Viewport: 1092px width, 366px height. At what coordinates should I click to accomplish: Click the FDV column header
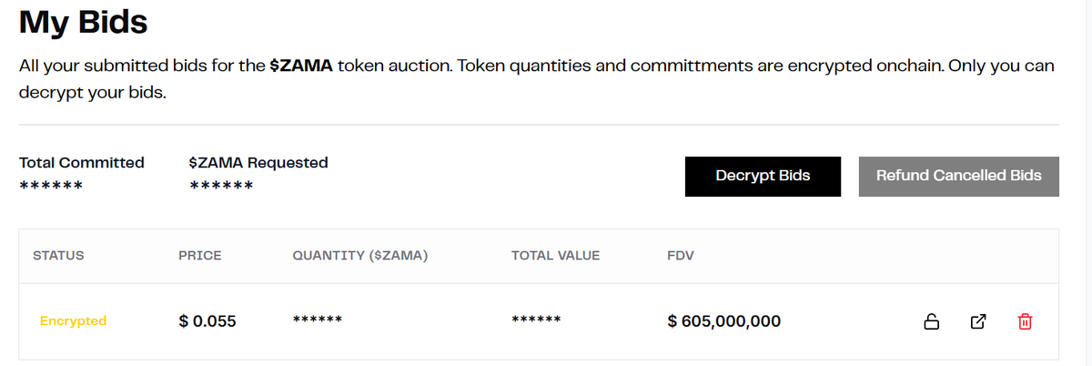point(681,256)
